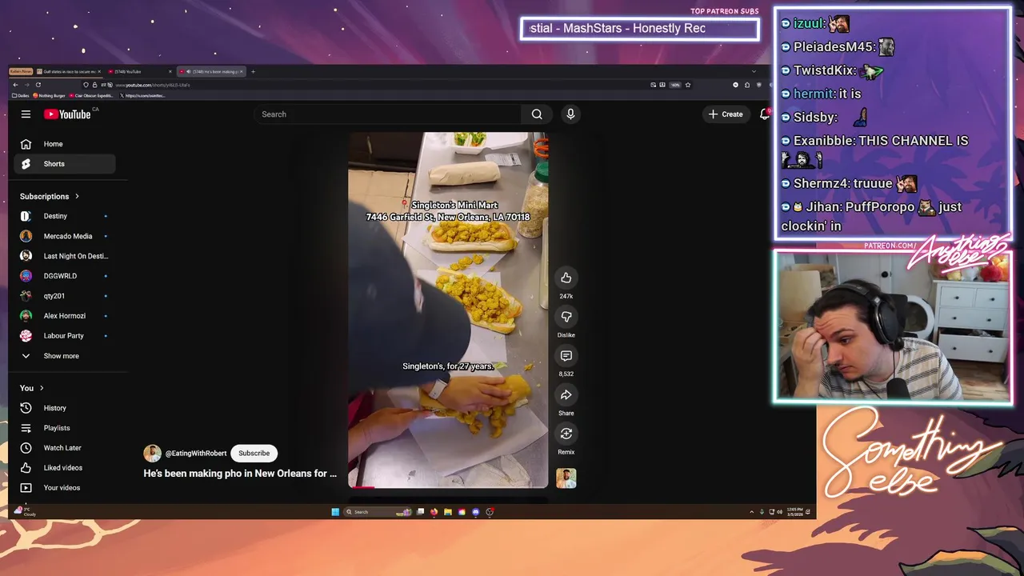The height and width of the screenshot is (576, 1024).
Task: Open the Mercado Media channel
Action: tap(65, 236)
